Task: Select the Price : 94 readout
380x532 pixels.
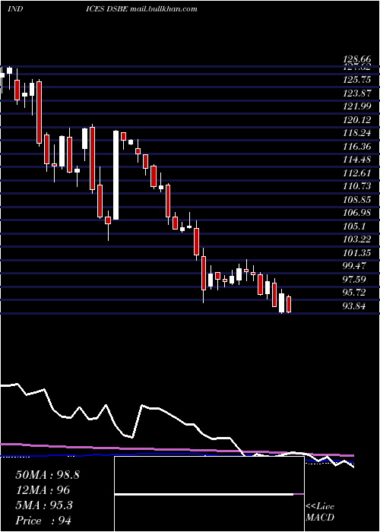Action: tap(43, 521)
